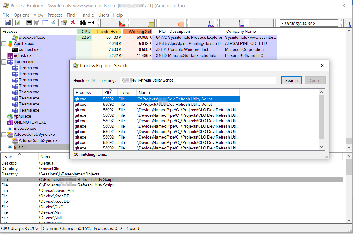Click the Save toolbar icon

[x=8, y=23]
